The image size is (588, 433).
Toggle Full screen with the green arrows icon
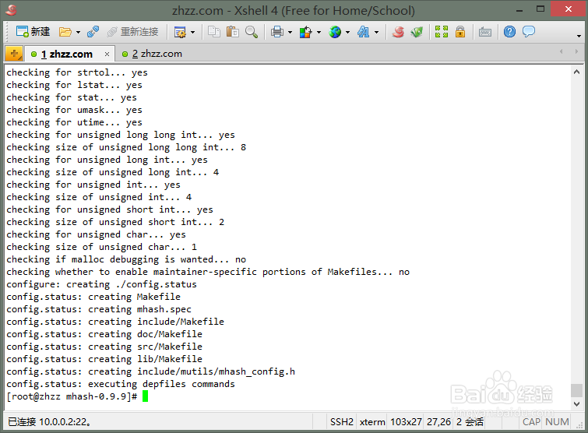click(442, 32)
